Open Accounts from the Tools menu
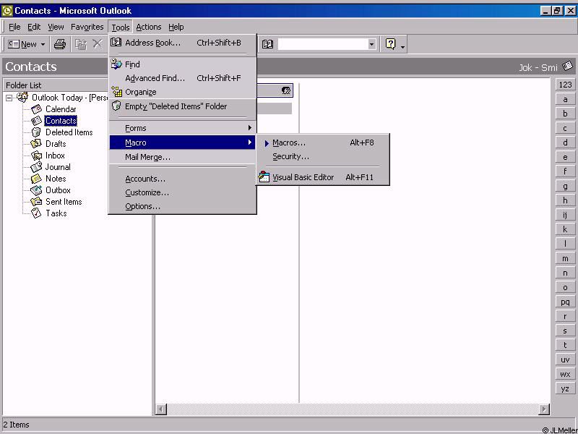This screenshot has width=578, height=434. (183, 179)
